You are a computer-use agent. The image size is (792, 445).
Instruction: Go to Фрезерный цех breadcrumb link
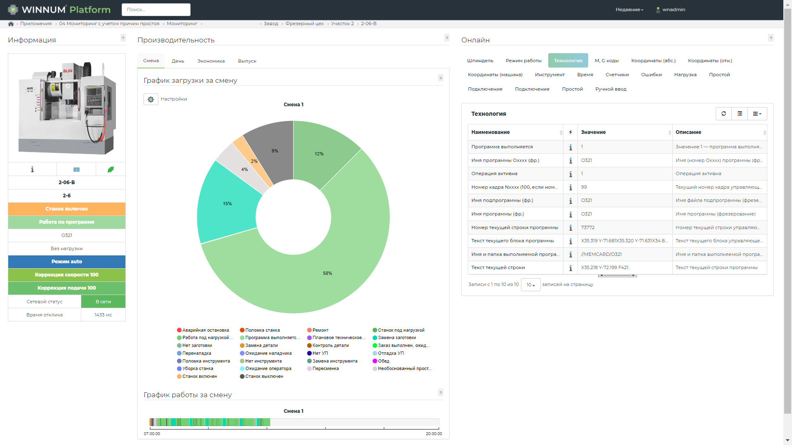coord(304,24)
